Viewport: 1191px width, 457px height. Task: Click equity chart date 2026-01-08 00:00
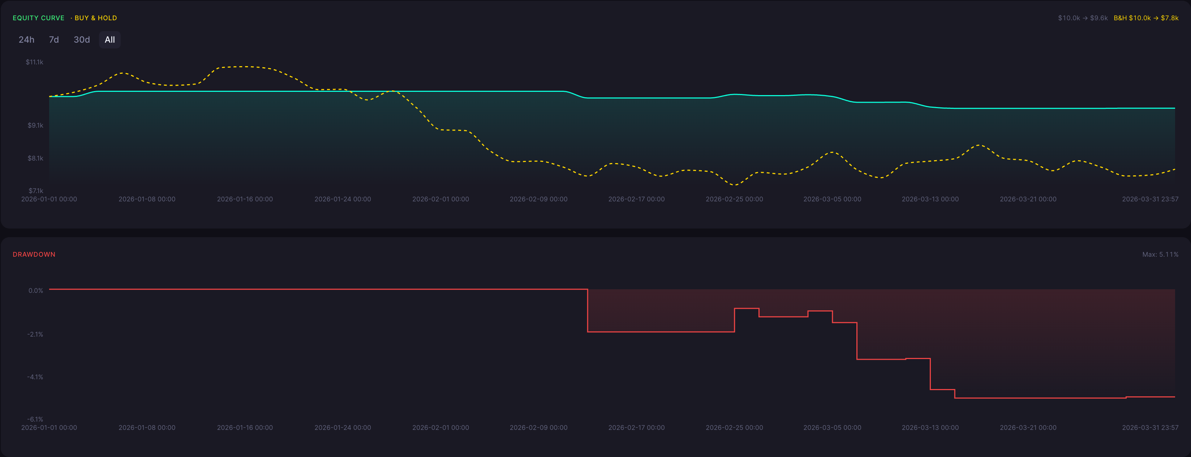(x=147, y=199)
